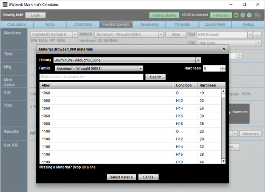Click the material search text field
Viewport: 265px width, 192px height.
click(91, 77)
